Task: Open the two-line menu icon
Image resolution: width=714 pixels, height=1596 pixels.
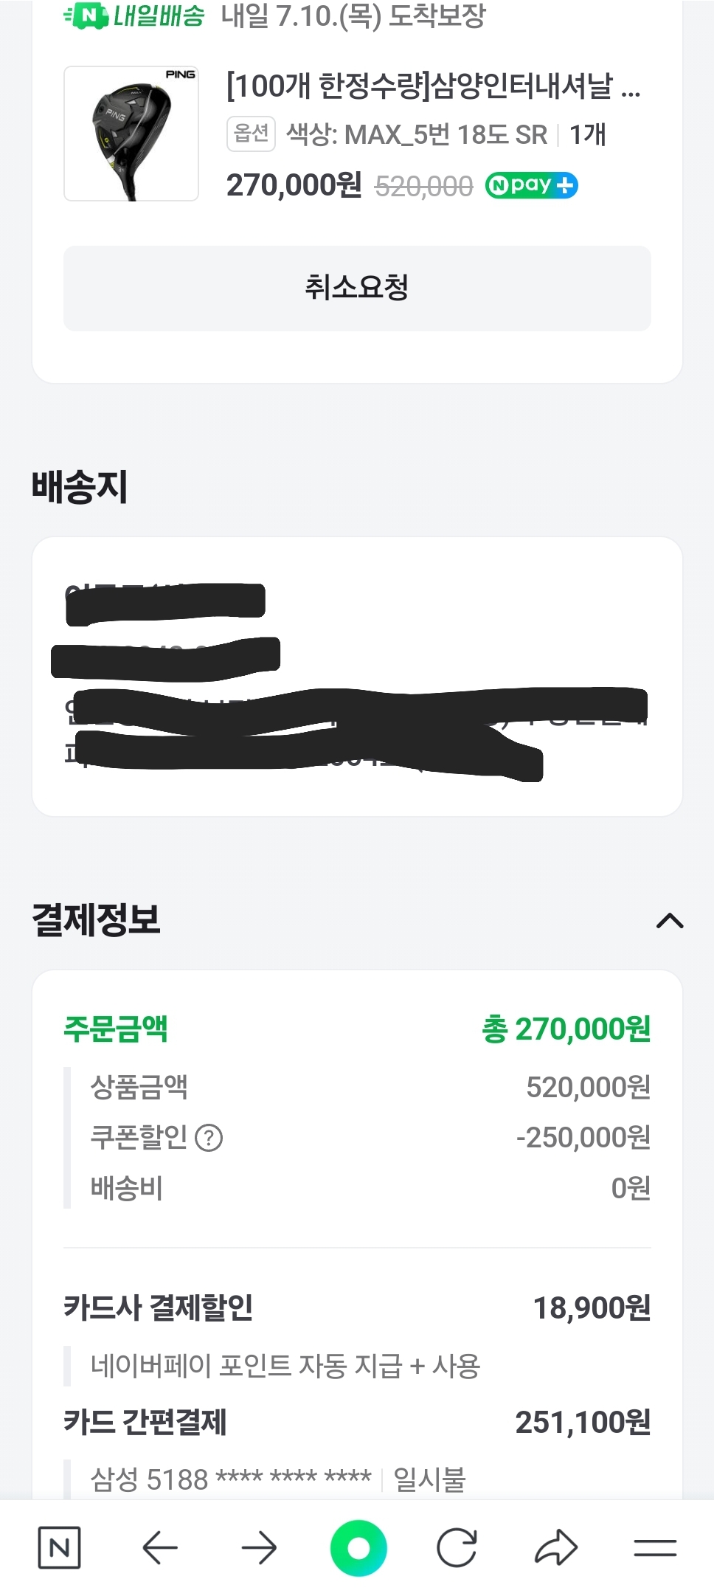Action: pos(655,1547)
